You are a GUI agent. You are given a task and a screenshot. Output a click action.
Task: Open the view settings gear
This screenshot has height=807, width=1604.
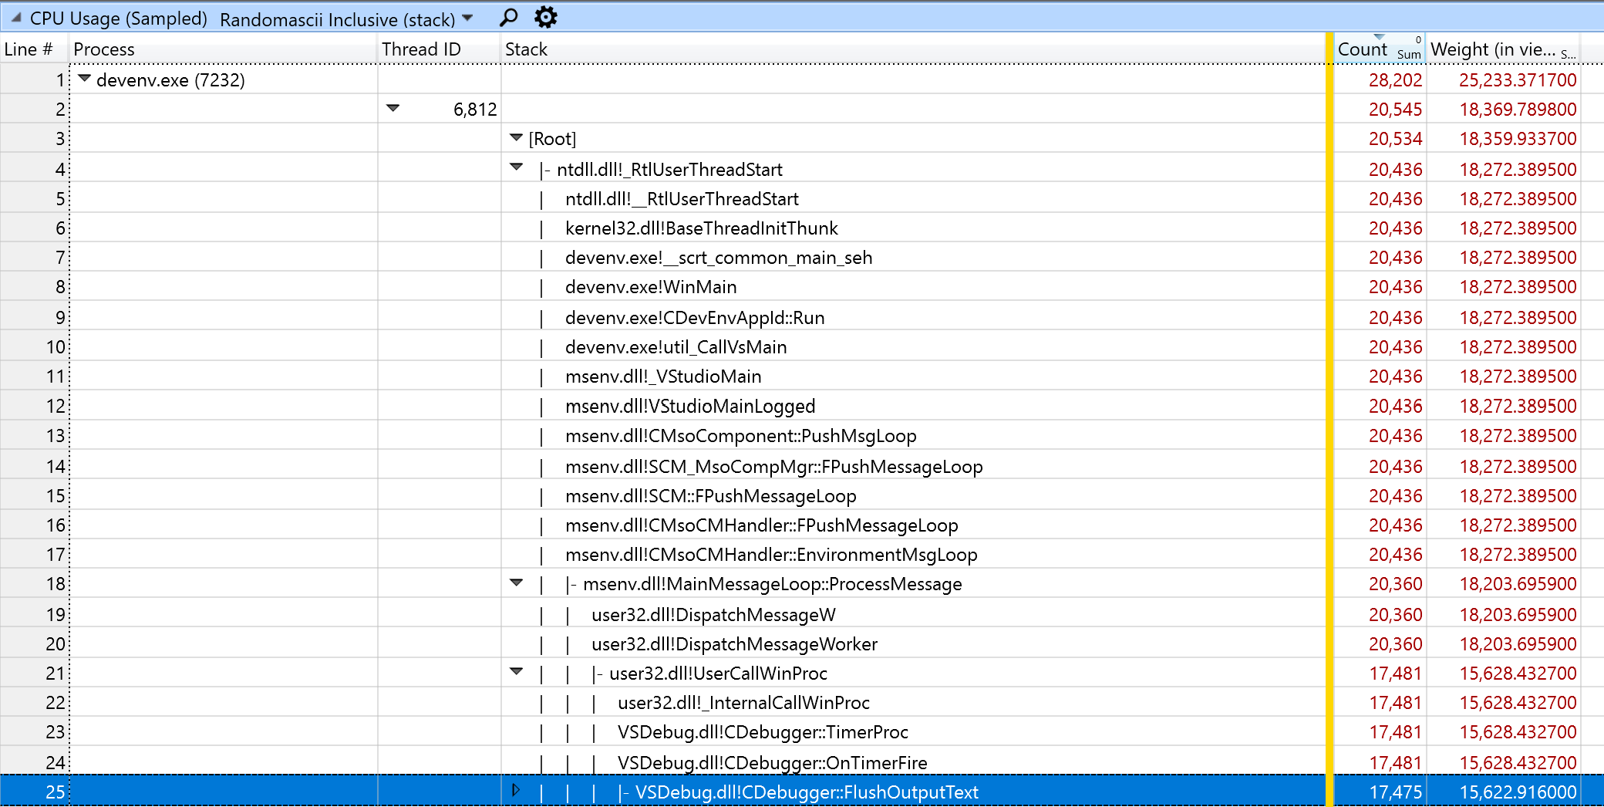click(545, 16)
